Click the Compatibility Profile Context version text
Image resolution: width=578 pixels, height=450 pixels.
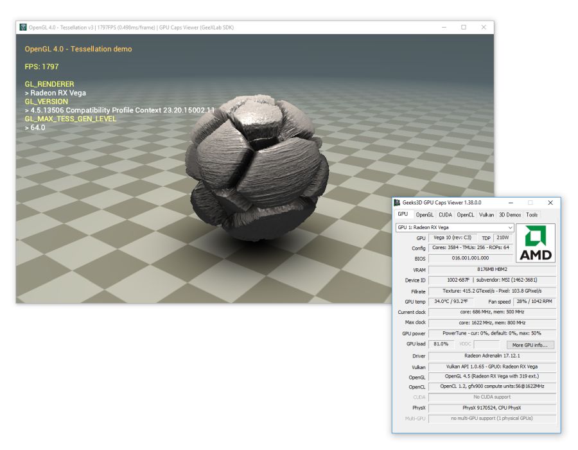click(x=120, y=110)
